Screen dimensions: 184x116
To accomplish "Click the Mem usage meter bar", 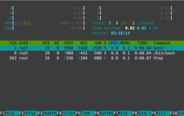I will pyautogui.click(x=45, y=23).
